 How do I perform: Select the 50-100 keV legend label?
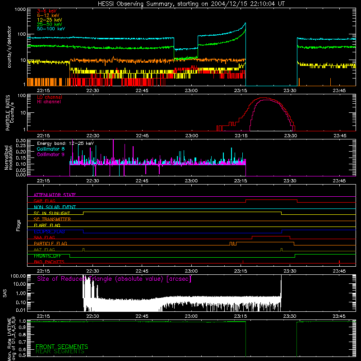tap(51, 29)
